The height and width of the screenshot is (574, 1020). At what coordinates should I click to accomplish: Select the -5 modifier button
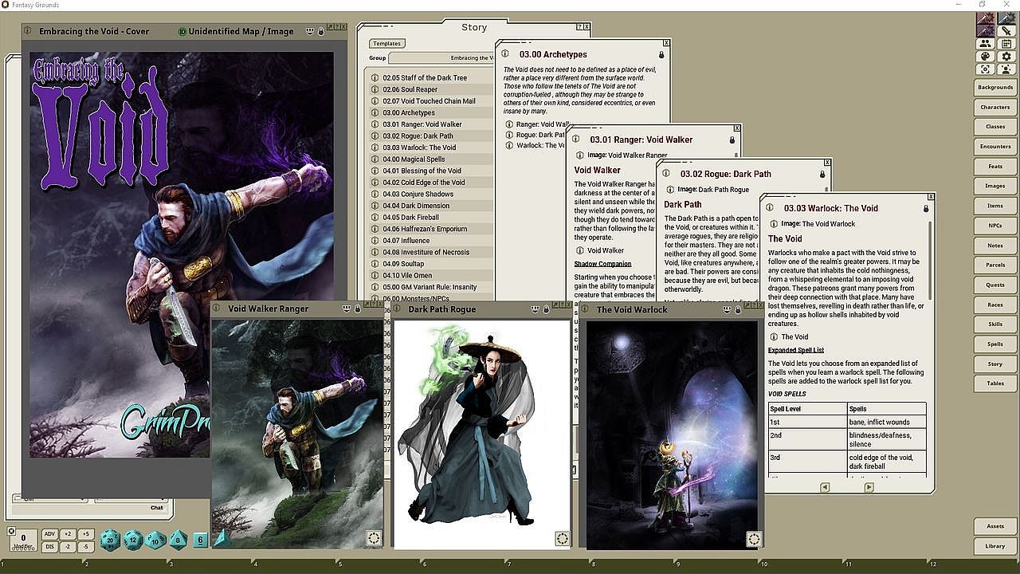click(86, 546)
